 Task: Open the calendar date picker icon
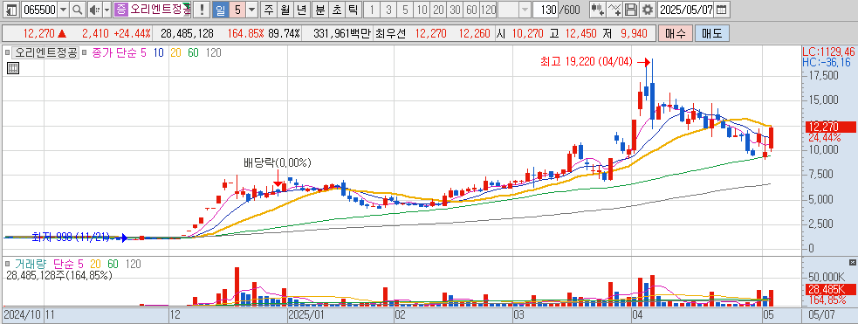[723, 10]
